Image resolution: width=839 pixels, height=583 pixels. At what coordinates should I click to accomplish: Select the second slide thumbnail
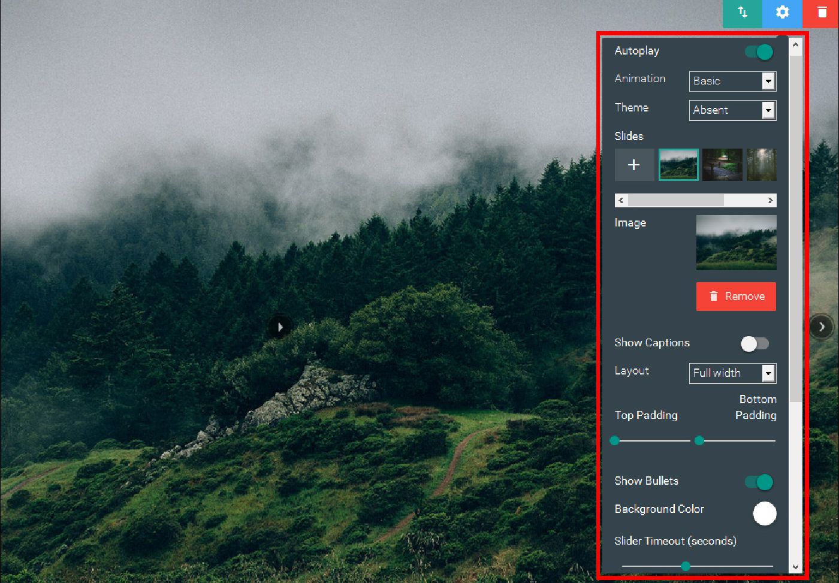pyautogui.click(x=722, y=165)
